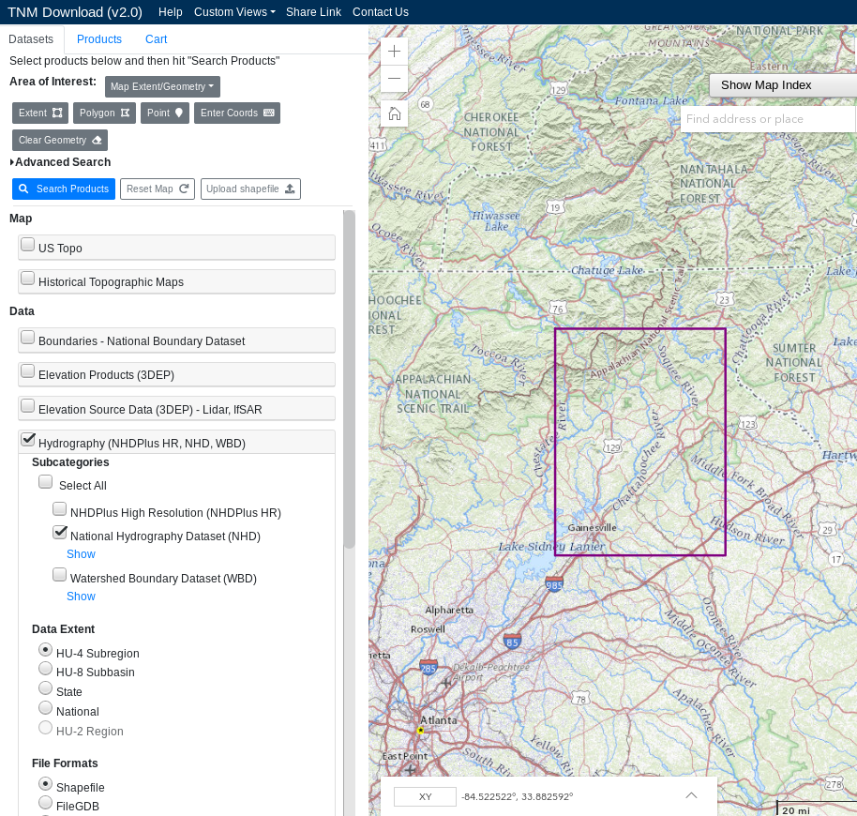This screenshot has height=816, width=857.
Task: Draw area with Extent tool
Action: pyautogui.click(x=40, y=113)
